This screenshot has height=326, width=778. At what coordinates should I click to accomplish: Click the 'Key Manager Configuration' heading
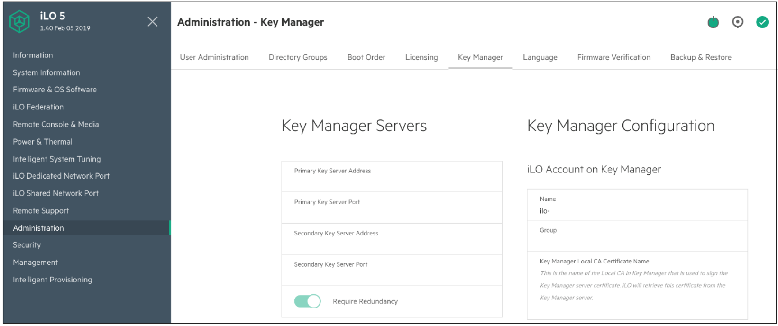point(621,126)
